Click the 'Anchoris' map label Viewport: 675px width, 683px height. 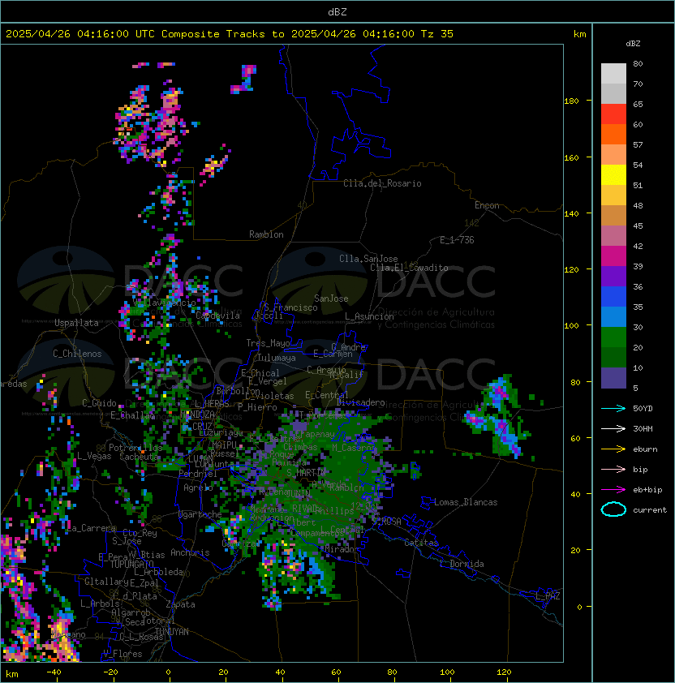(190, 552)
